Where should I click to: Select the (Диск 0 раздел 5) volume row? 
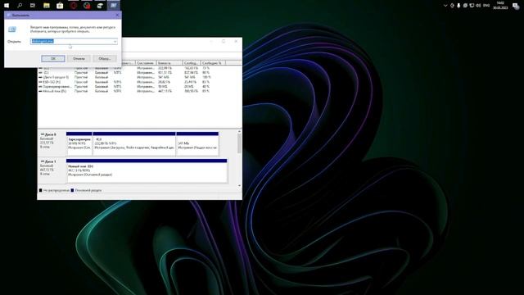click(124, 77)
